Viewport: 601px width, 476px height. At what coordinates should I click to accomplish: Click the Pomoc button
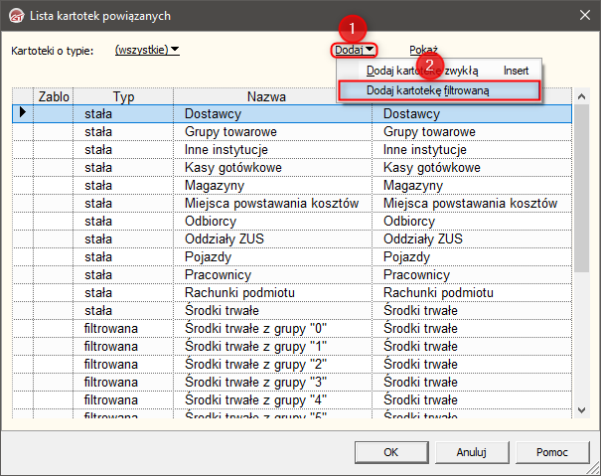(x=552, y=452)
